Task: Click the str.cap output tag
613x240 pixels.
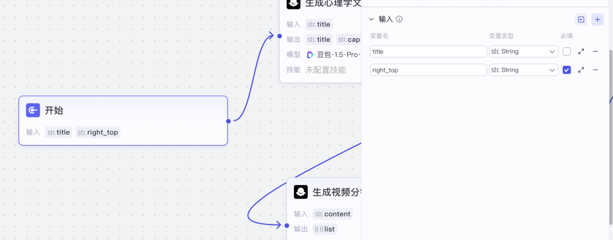Action: point(349,40)
